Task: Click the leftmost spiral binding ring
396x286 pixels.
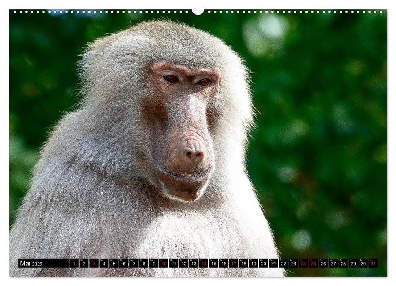Action: (15, 12)
